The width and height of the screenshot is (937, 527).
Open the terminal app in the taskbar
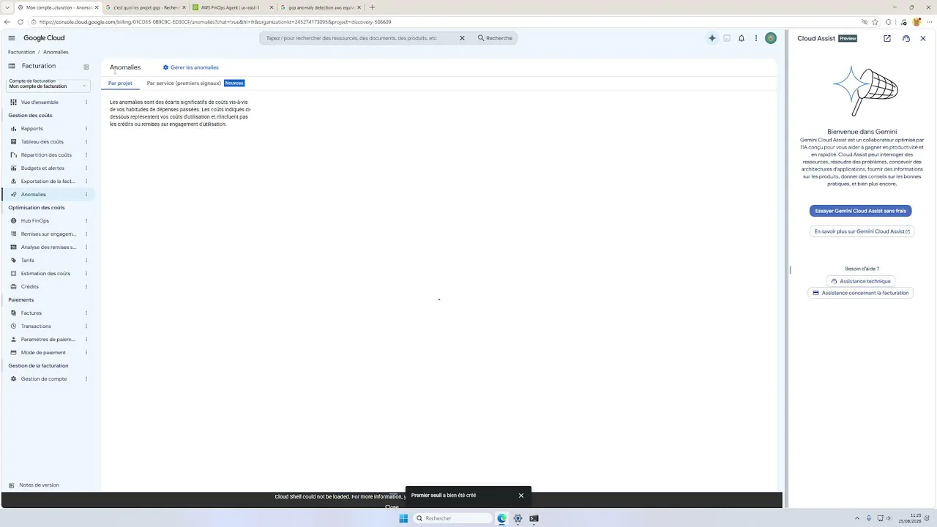click(x=534, y=518)
